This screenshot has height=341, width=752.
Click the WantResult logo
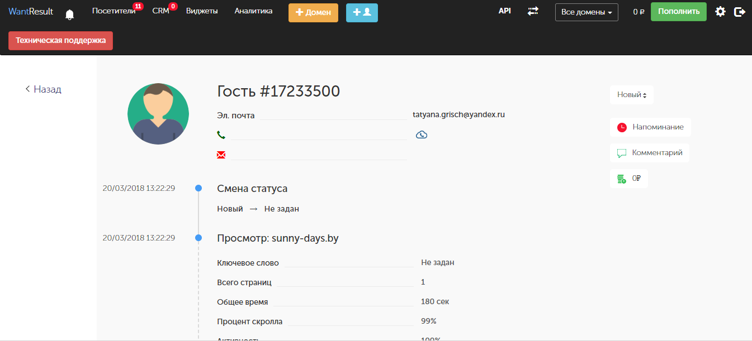31,11
